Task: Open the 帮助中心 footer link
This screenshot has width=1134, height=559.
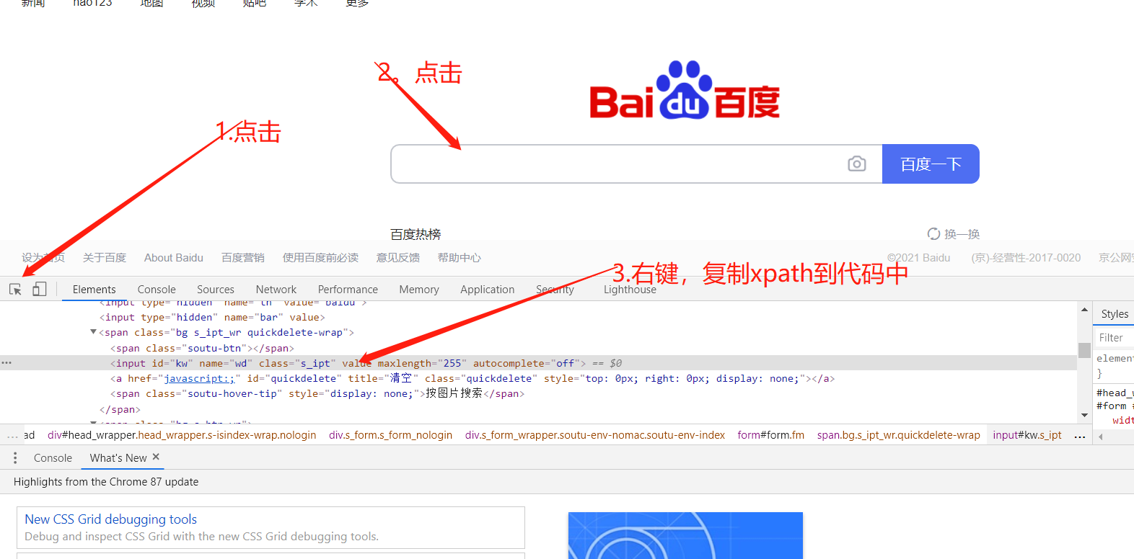Action: (459, 258)
